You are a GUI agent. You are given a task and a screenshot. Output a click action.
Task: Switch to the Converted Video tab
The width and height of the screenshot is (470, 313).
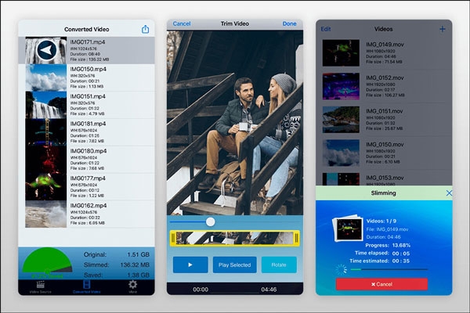pyautogui.click(x=86, y=286)
